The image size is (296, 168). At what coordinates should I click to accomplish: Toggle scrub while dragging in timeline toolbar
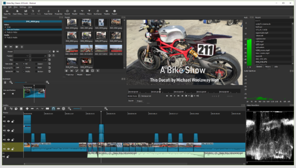pos(58,109)
